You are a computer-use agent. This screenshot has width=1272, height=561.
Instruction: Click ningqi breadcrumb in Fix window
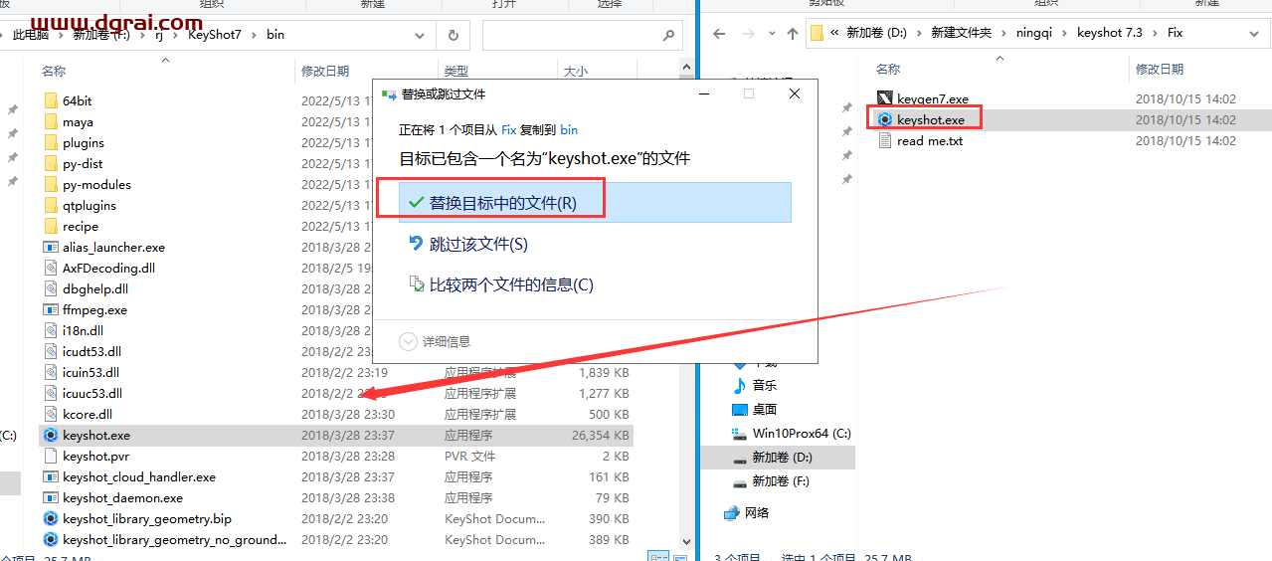pyautogui.click(x=1034, y=33)
